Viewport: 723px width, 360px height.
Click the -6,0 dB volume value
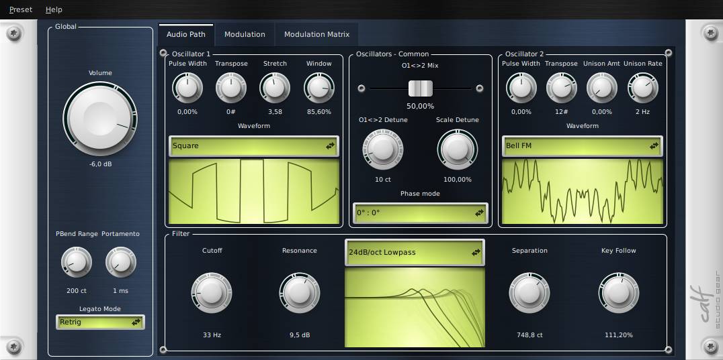100,164
